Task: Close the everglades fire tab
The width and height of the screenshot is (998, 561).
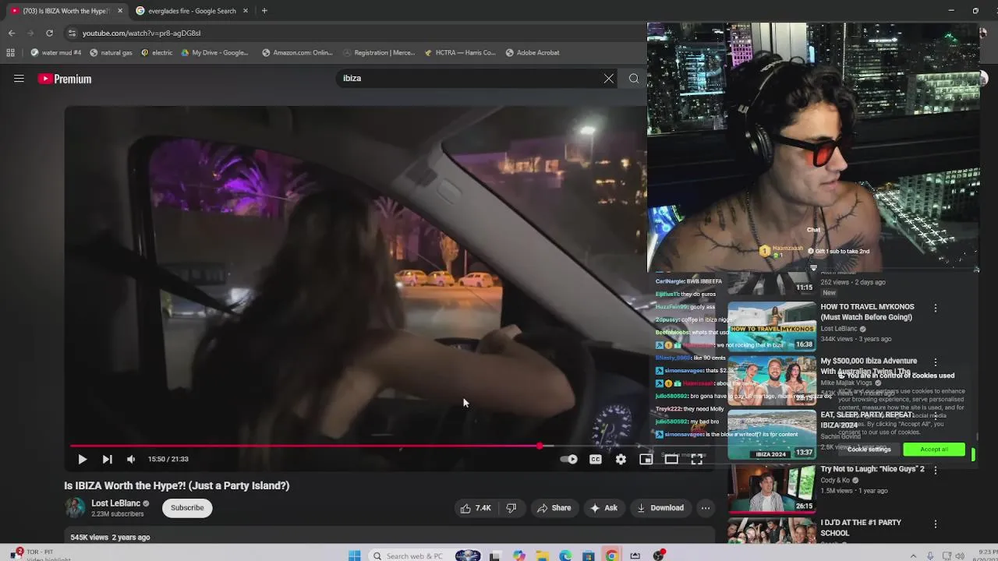Action: (246, 11)
